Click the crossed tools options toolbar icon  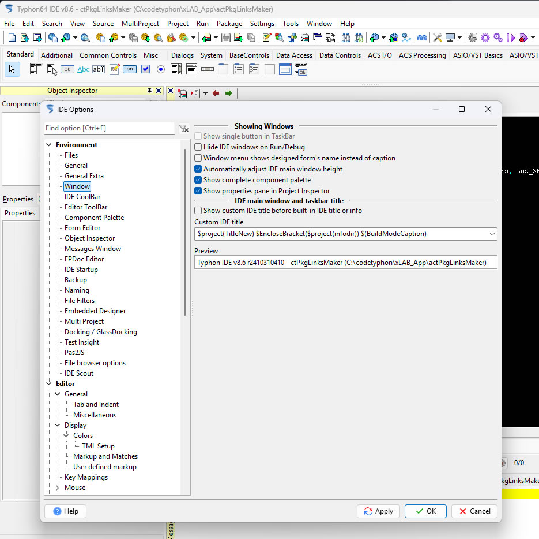(x=437, y=38)
